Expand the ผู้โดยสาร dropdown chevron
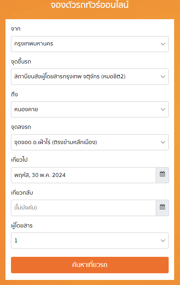The image size is (180, 285). 163,240
